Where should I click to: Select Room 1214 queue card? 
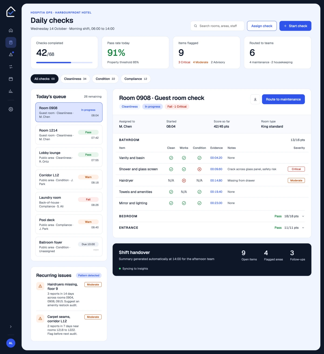tap(69, 135)
